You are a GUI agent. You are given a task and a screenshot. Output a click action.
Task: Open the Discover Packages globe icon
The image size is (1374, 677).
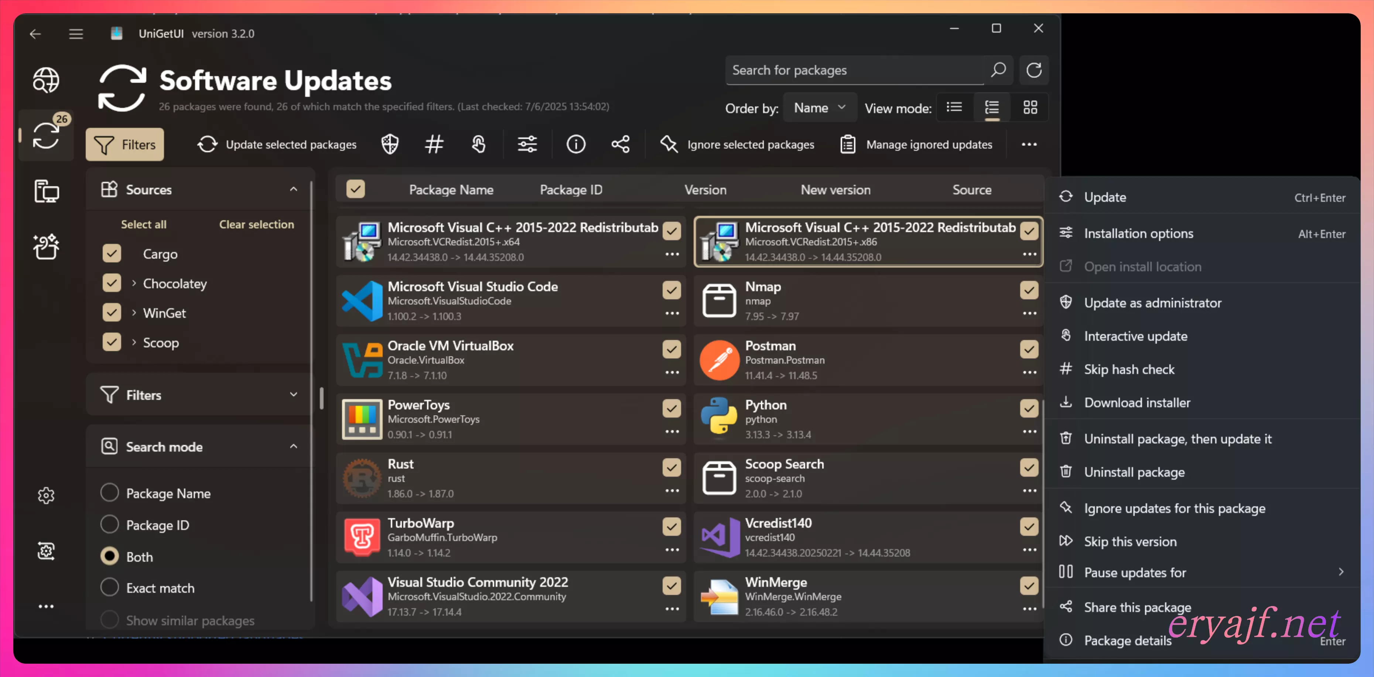[46, 80]
